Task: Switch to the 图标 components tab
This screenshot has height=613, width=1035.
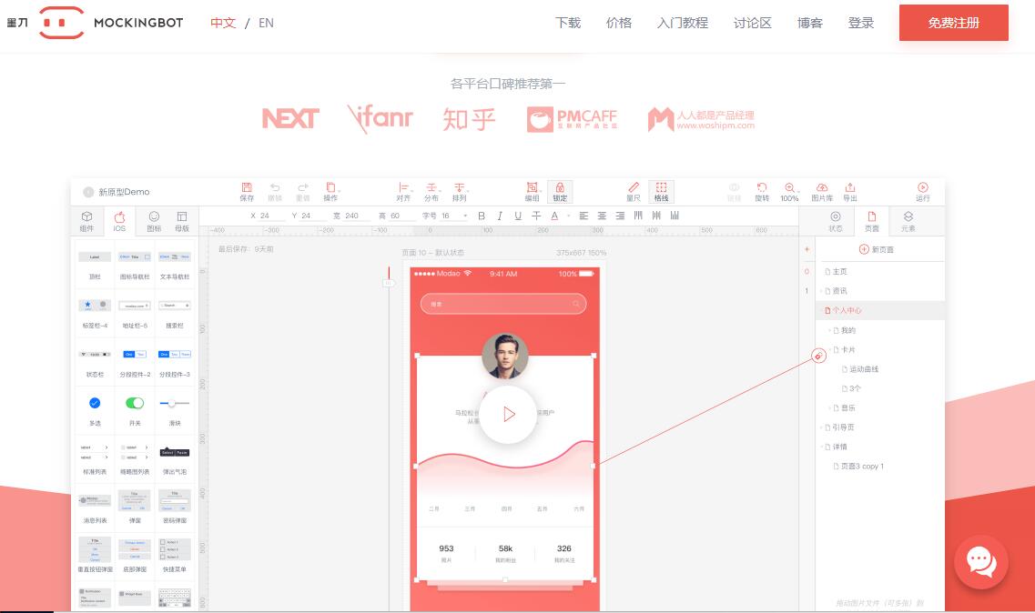Action: pos(154,219)
